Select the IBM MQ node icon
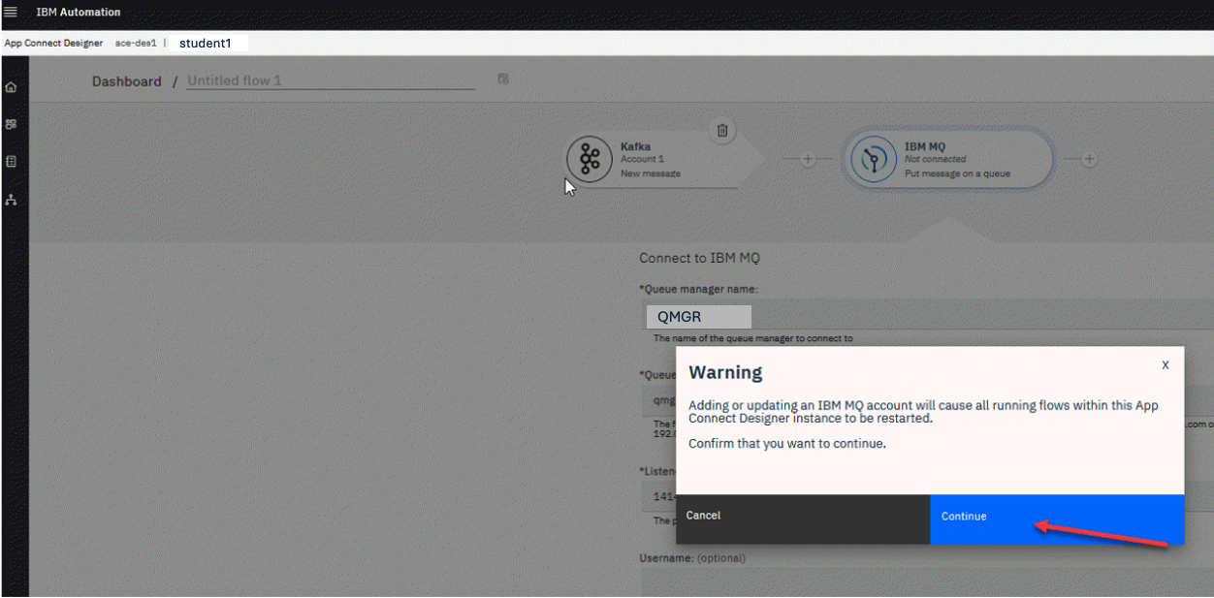The image size is (1214, 598). point(874,160)
